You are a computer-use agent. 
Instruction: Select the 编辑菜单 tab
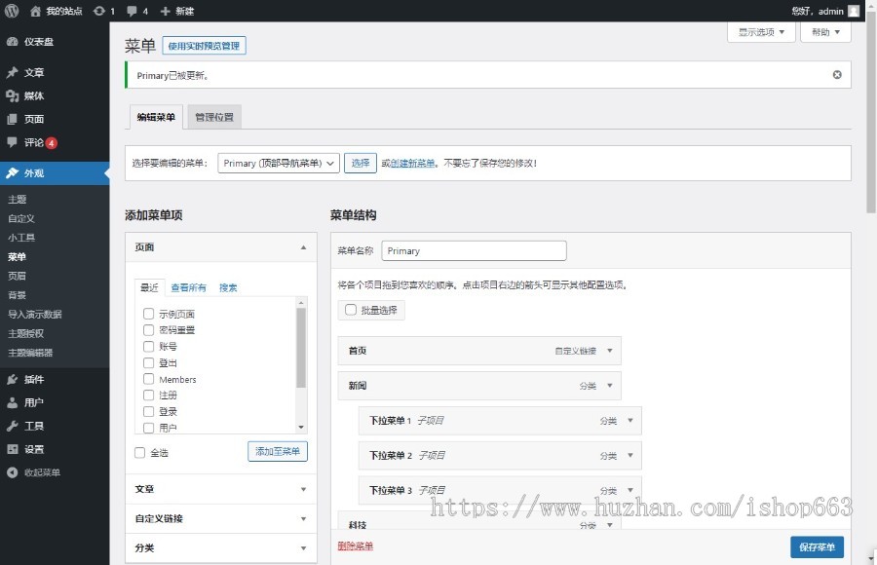(156, 117)
